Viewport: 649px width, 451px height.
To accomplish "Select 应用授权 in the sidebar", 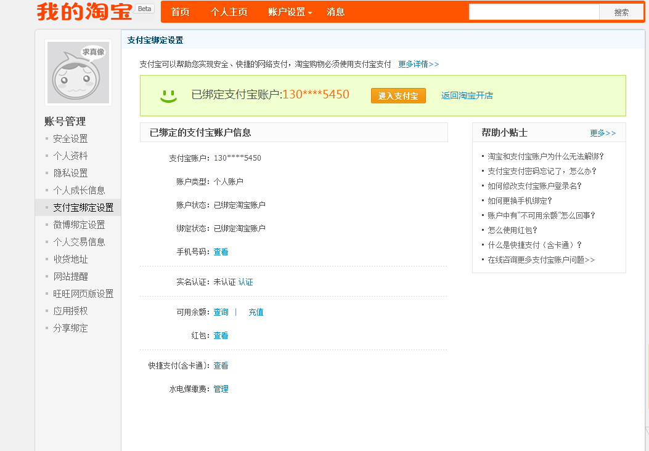I will tap(70, 311).
